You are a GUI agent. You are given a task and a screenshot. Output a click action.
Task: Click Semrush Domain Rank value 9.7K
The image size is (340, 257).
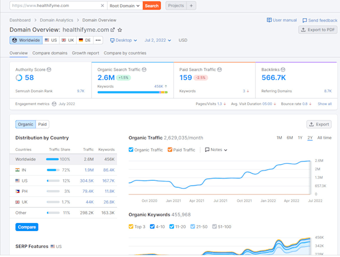point(80,91)
